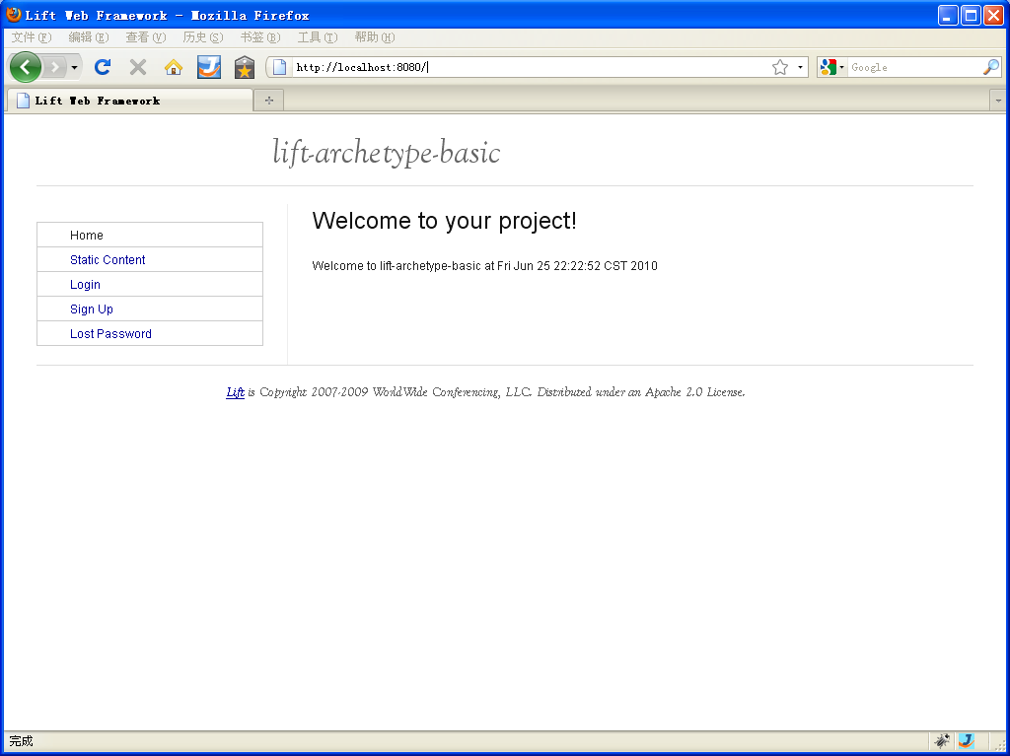1010x756 pixels.
Task: Open the Google search engine selector
Action: pos(832,67)
